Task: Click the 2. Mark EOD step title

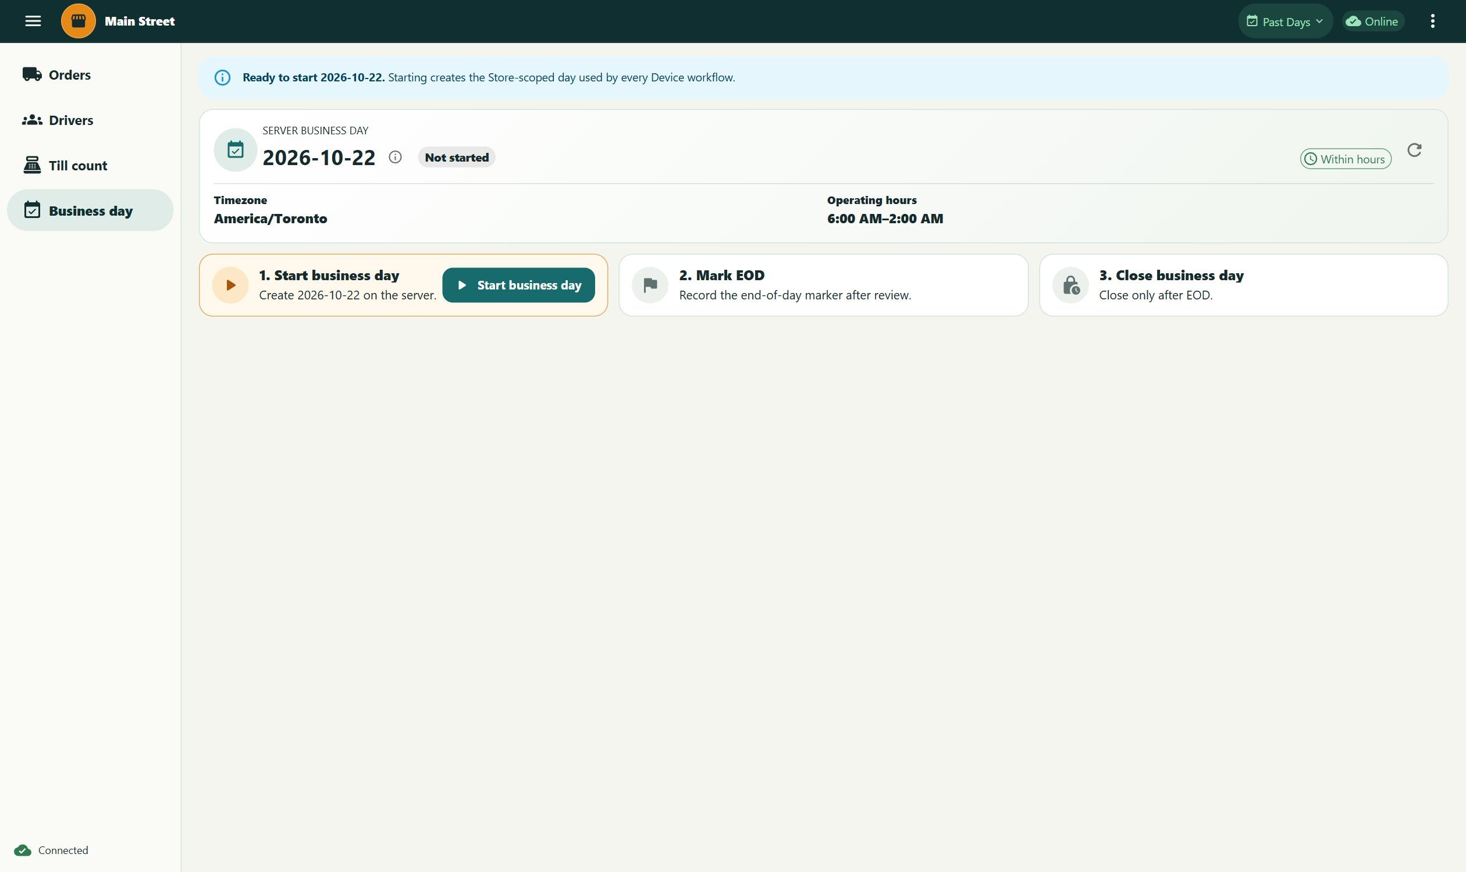Action: (x=721, y=275)
